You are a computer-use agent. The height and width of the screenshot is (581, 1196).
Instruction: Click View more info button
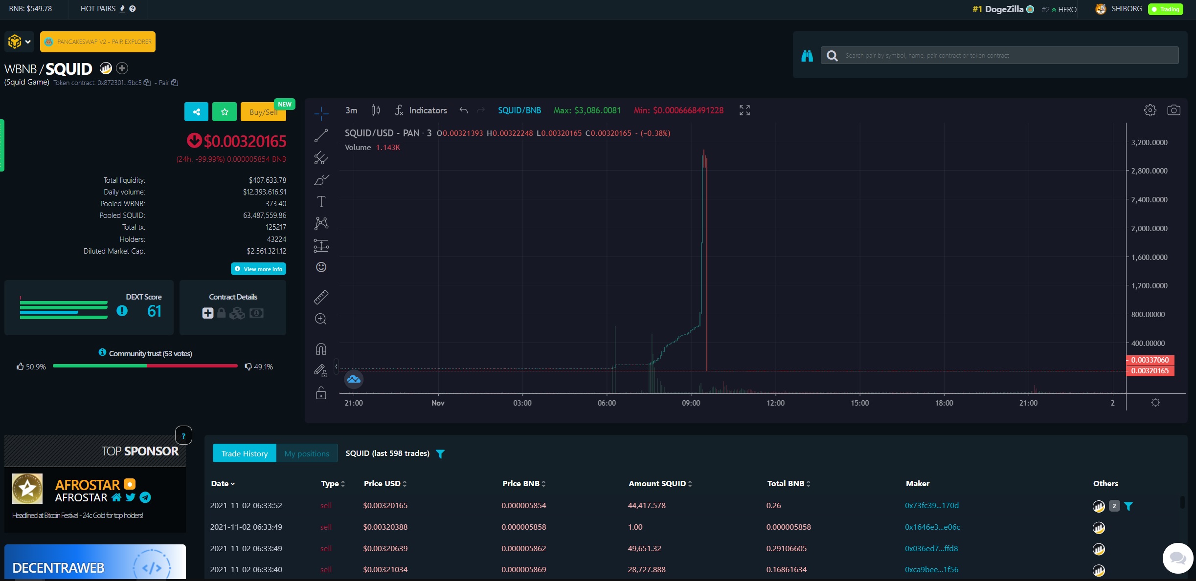click(x=258, y=269)
